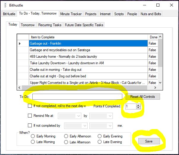
Task: Click row header beside 'Take Laundry Downtown'
Action: pos(23,63)
